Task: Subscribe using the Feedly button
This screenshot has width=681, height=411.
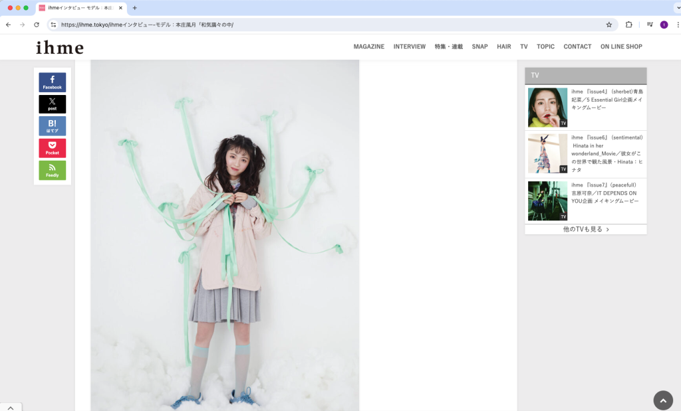Action: coord(52,170)
